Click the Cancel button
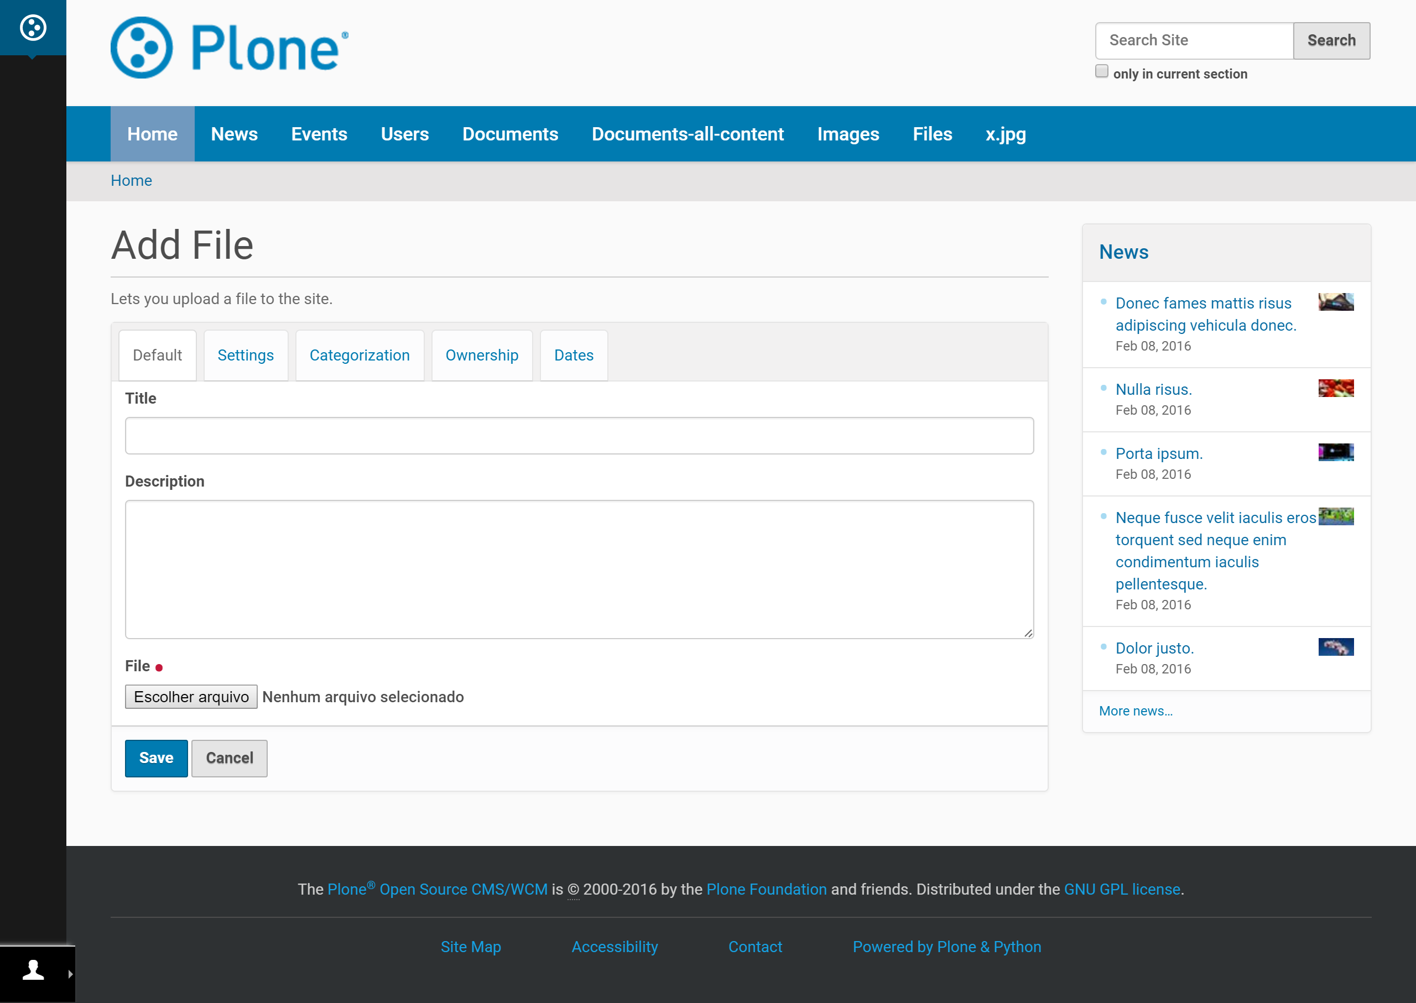Screen dimensions: 1416x1003 coord(229,759)
